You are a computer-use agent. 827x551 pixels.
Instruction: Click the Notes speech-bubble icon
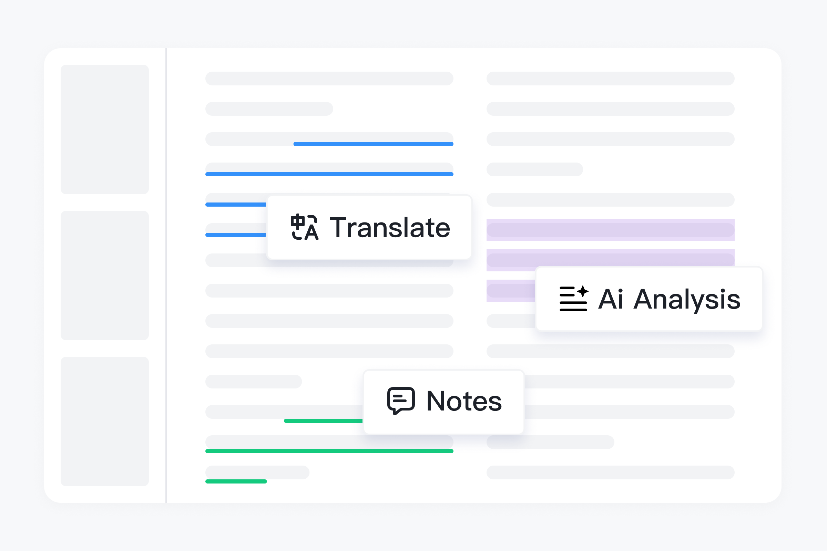click(401, 401)
